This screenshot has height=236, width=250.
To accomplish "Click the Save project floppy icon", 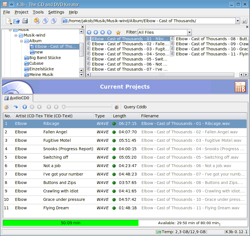I will point(25,21).
